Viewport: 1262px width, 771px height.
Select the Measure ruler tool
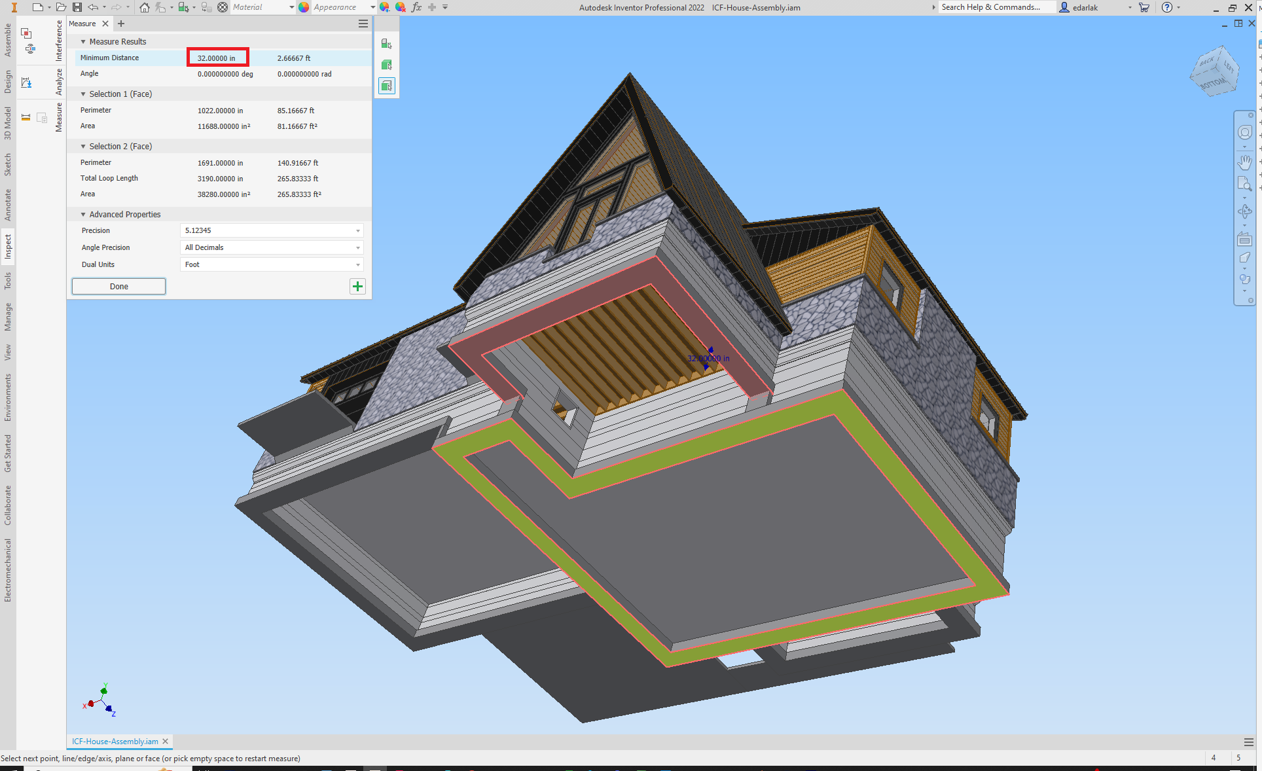26,117
